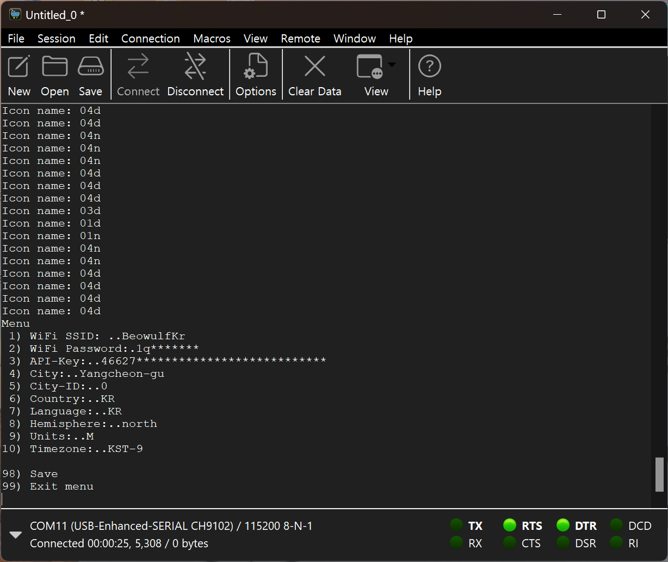The width and height of the screenshot is (668, 562).
Task: Click the View window icon
Action: [370, 66]
